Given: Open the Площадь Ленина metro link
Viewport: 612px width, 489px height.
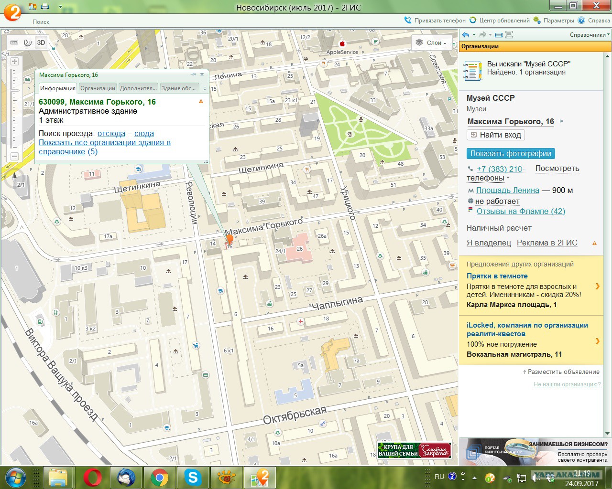Looking at the screenshot, I should (508, 190).
